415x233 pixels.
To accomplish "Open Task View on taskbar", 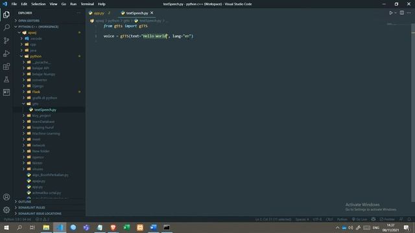I will (32, 227).
